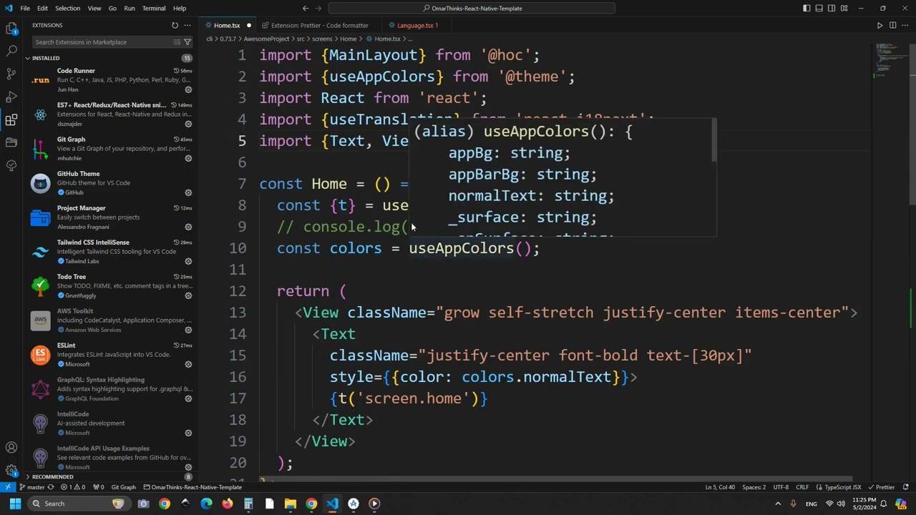The width and height of the screenshot is (916, 515).
Task: Open File Explorer from the taskbar
Action: pos(290,504)
